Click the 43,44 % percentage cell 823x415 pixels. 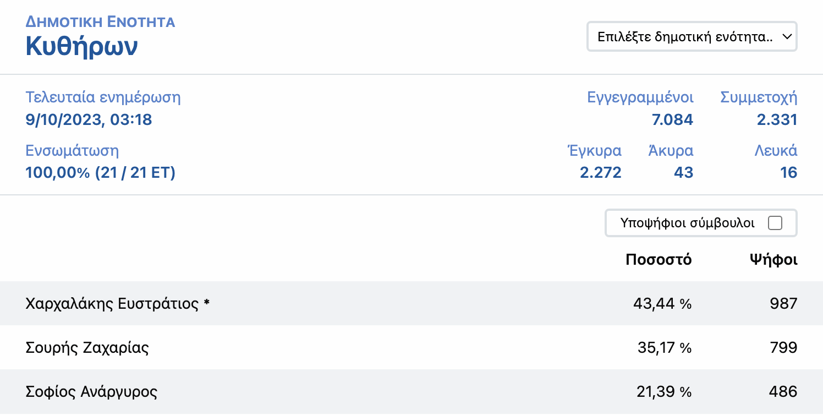pos(664,303)
